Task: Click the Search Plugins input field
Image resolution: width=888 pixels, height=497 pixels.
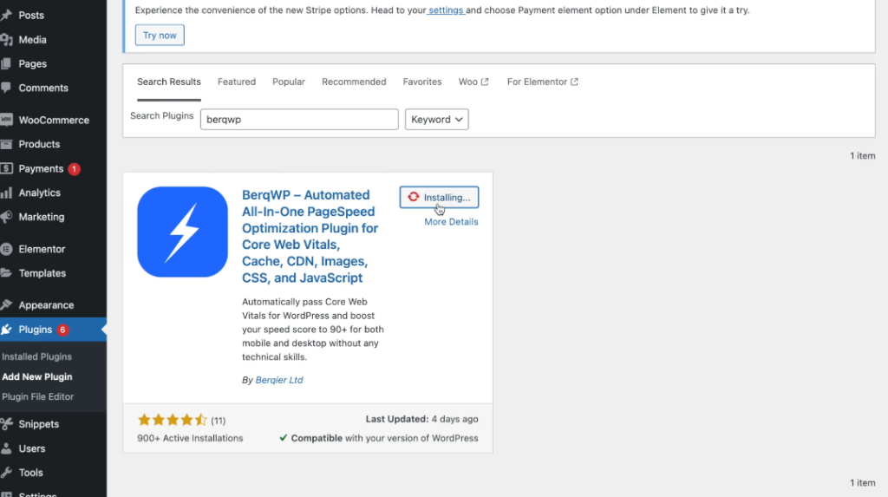Action: coord(299,120)
